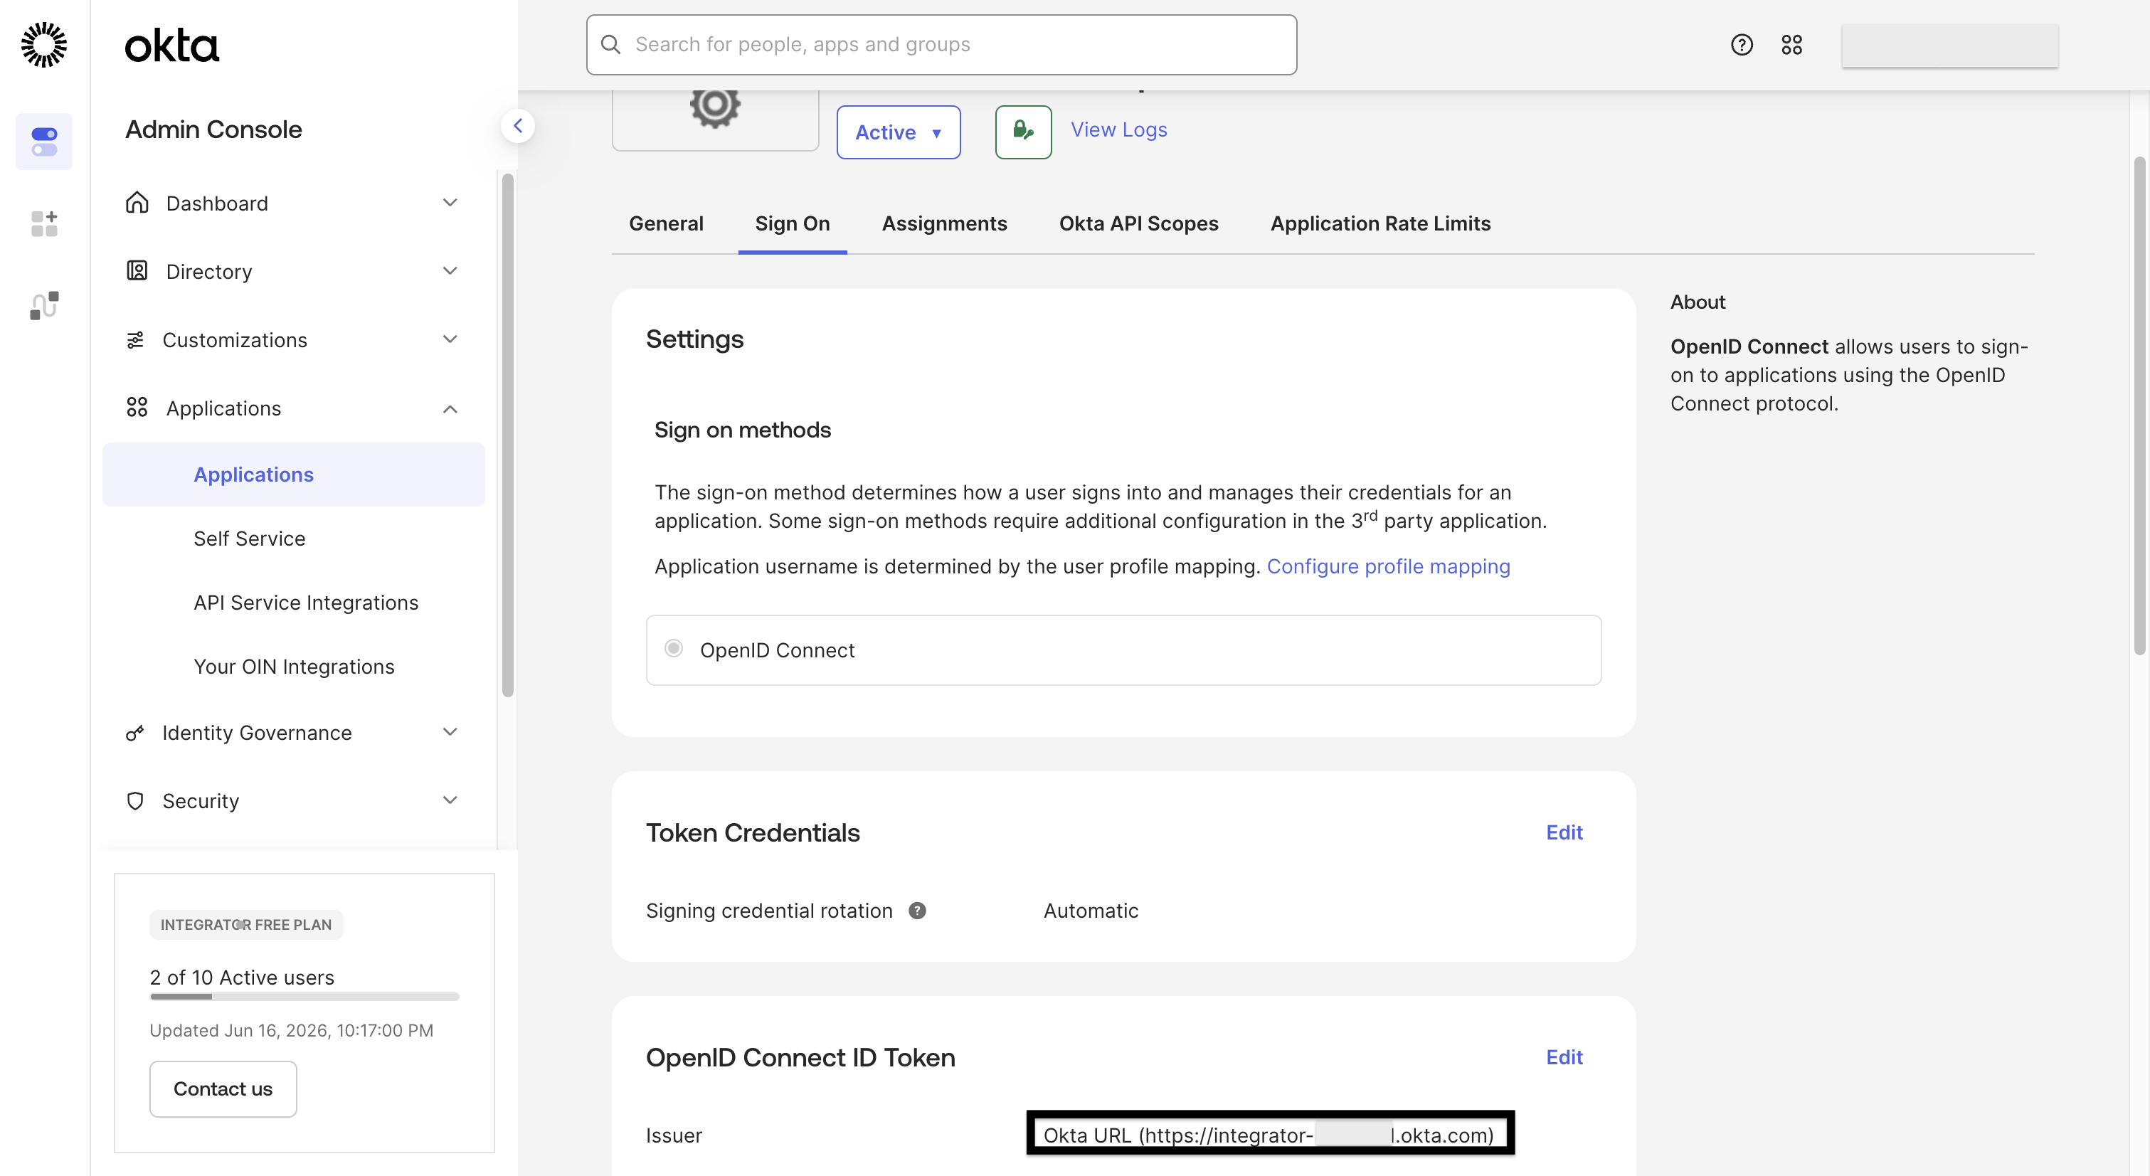Open the Application Rate Limits tab

coord(1380,223)
